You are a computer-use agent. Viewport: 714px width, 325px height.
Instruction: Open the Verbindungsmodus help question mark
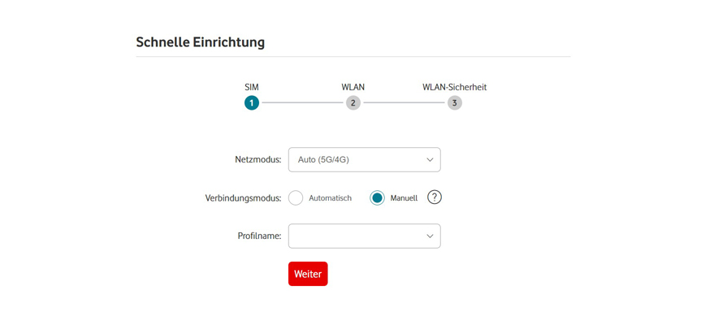[435, 197]
